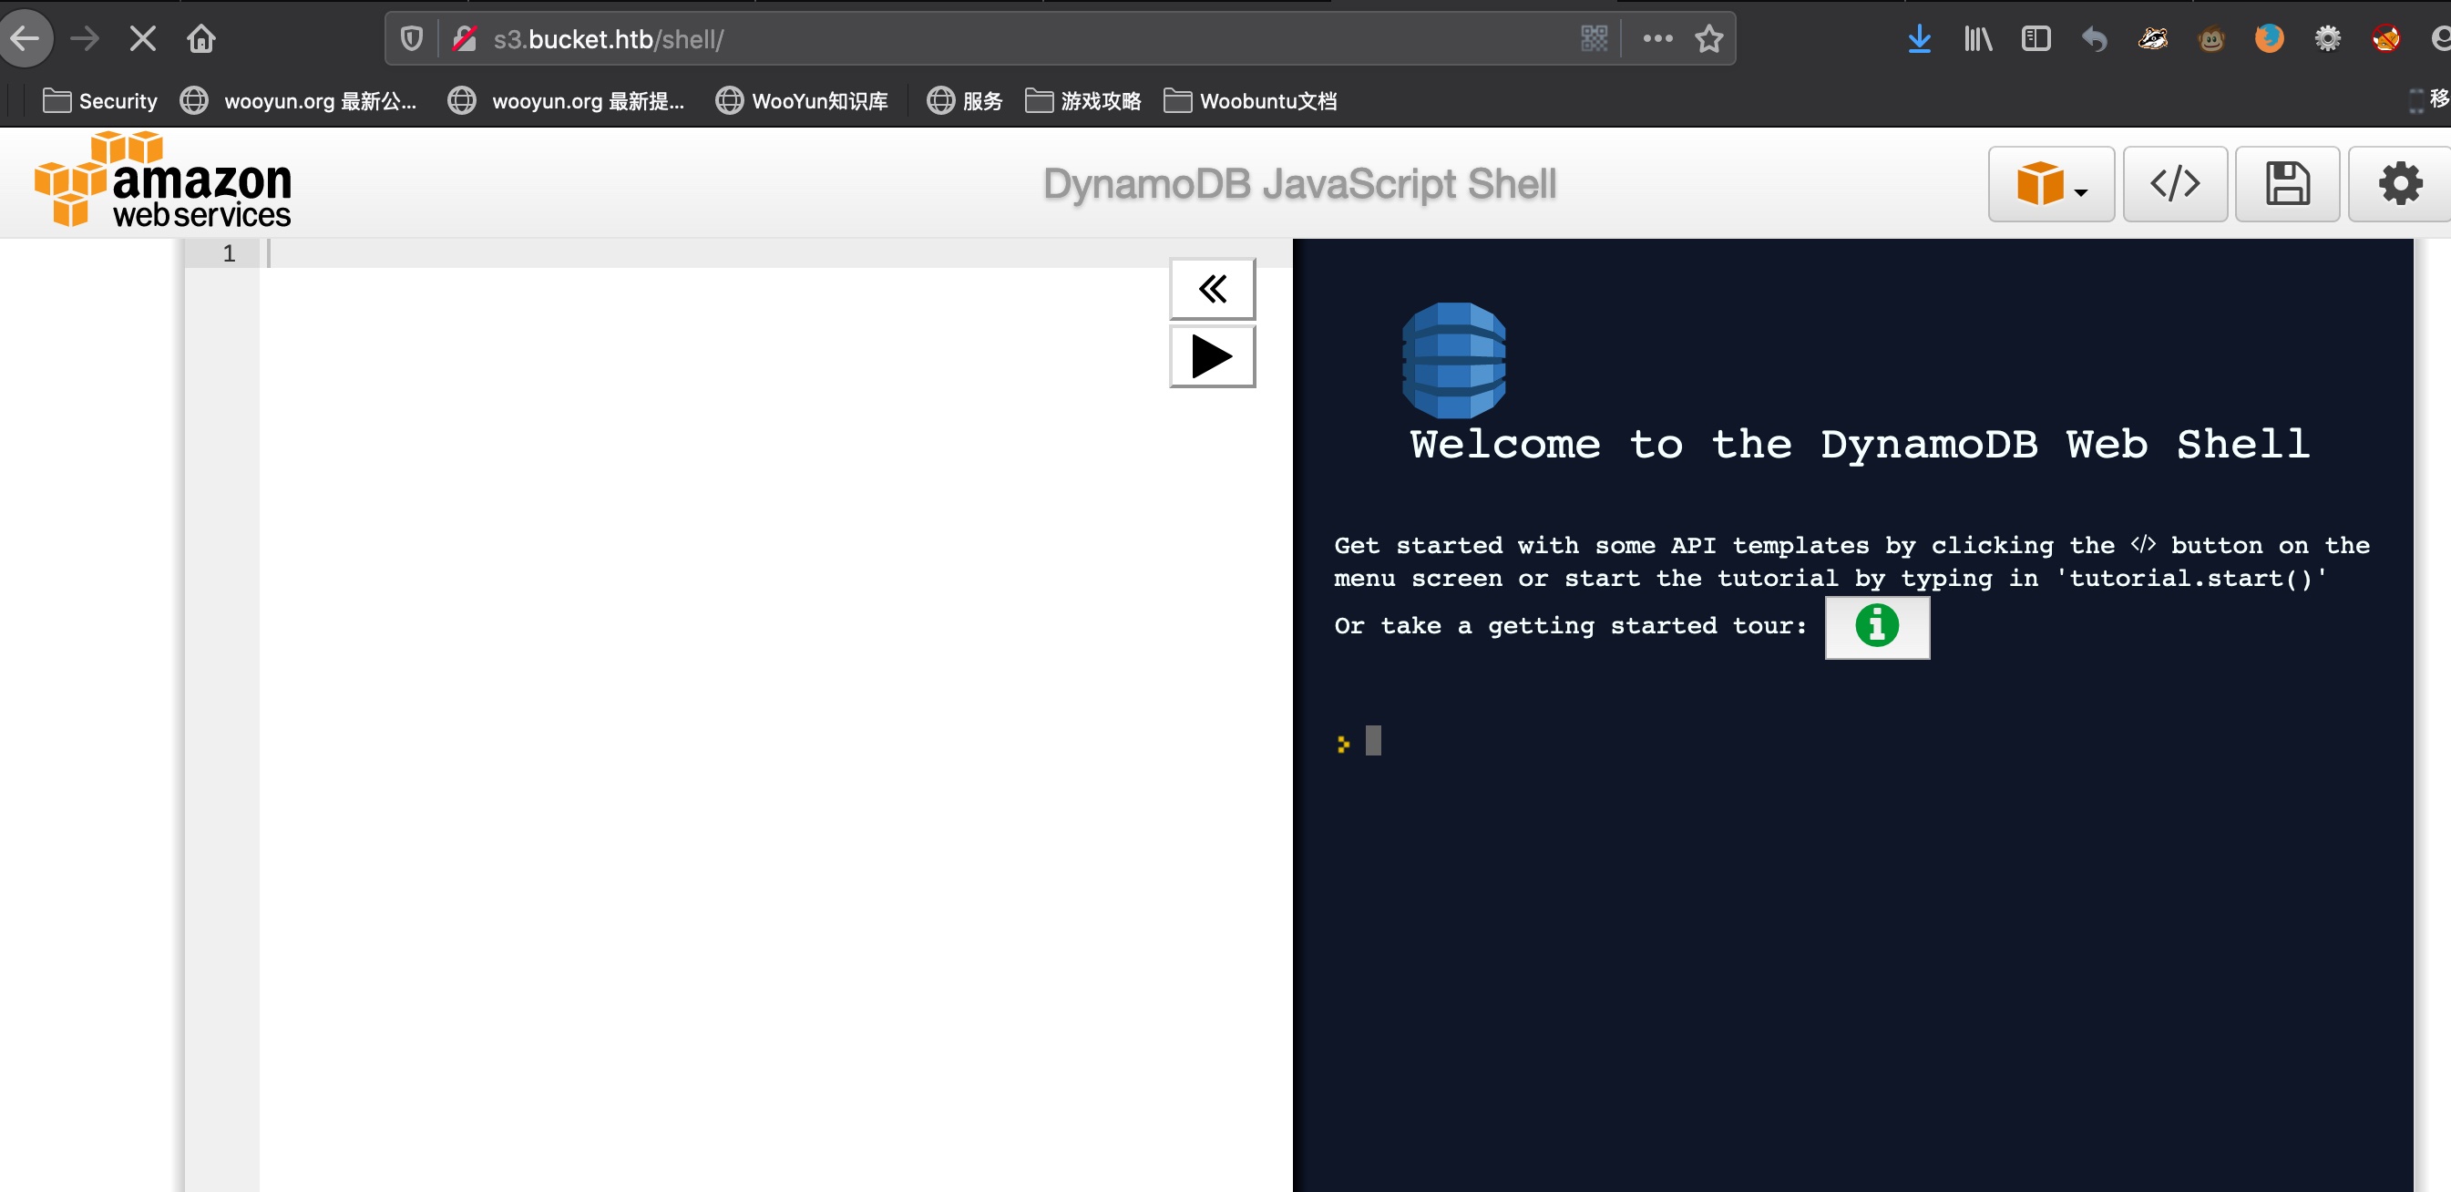The image size is (2451, 1192).
Task: Open the Security bookmarks folder
Action: pos(101,101)
